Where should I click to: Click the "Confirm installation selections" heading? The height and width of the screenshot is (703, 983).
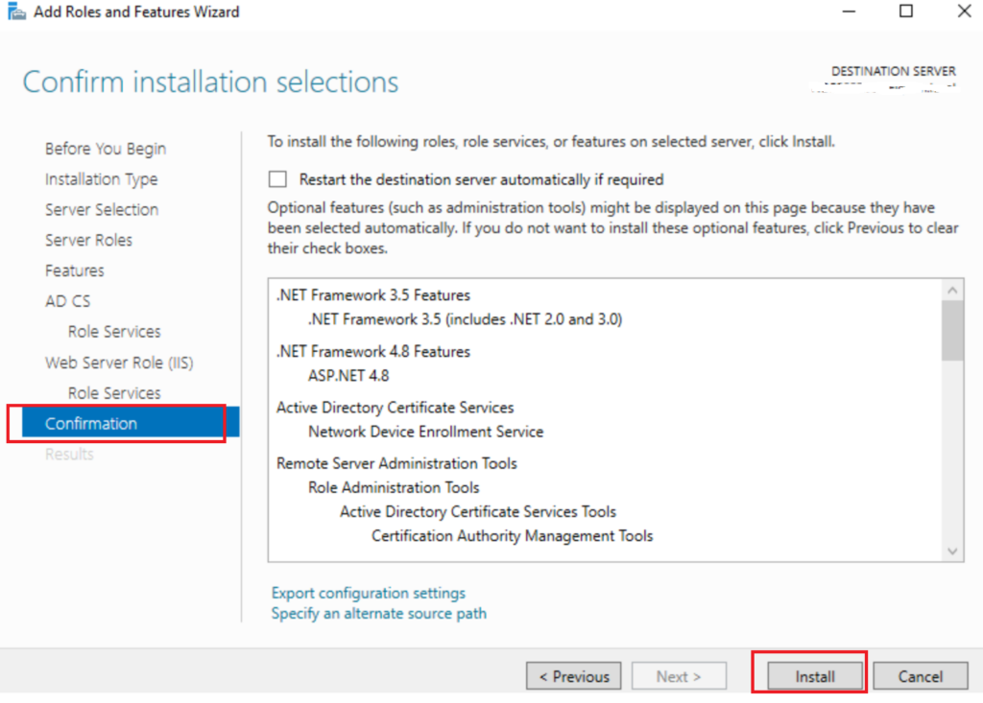[x=210, y=82]
